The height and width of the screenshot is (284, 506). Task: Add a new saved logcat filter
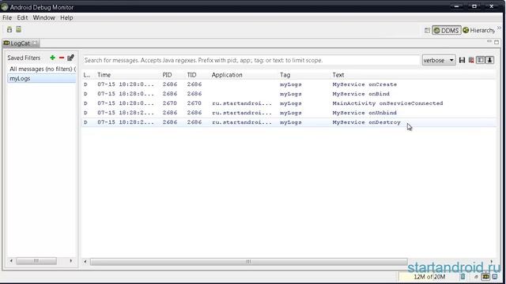point(53,58)
